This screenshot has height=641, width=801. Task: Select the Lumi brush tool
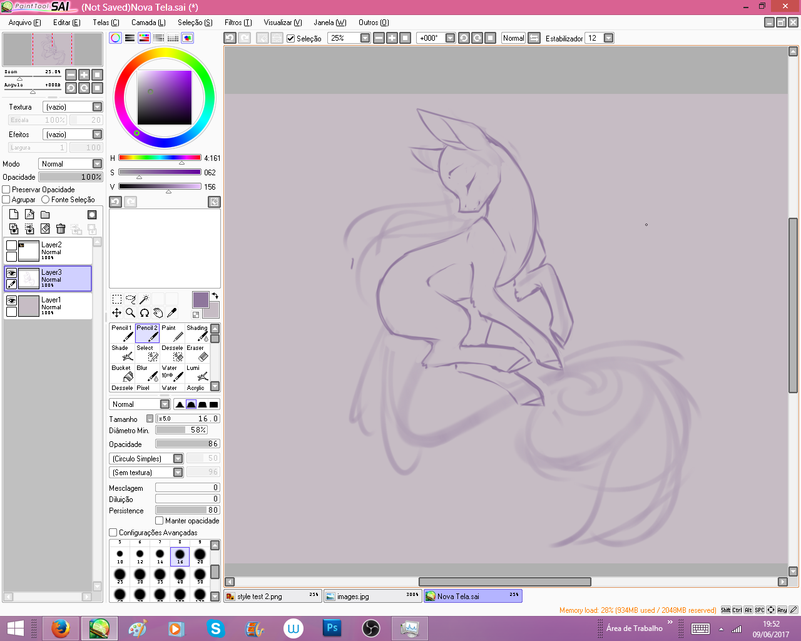[x=198, y=373]
